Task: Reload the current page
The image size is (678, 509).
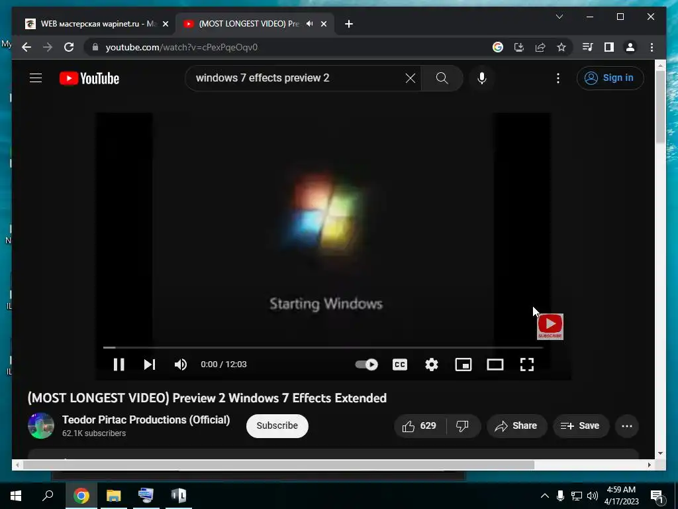Action: tap(69, 47)
